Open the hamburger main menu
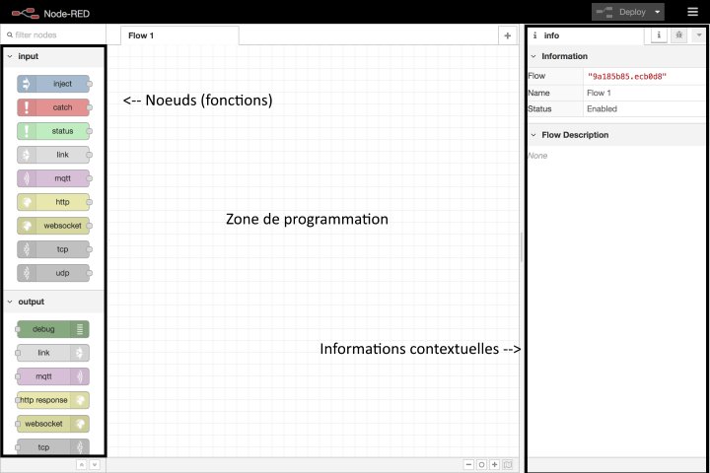 pos(692,12)
